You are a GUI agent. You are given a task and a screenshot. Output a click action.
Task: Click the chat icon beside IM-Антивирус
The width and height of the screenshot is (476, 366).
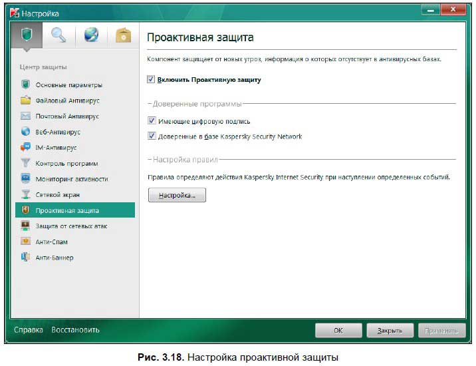(x=25, y=147)
